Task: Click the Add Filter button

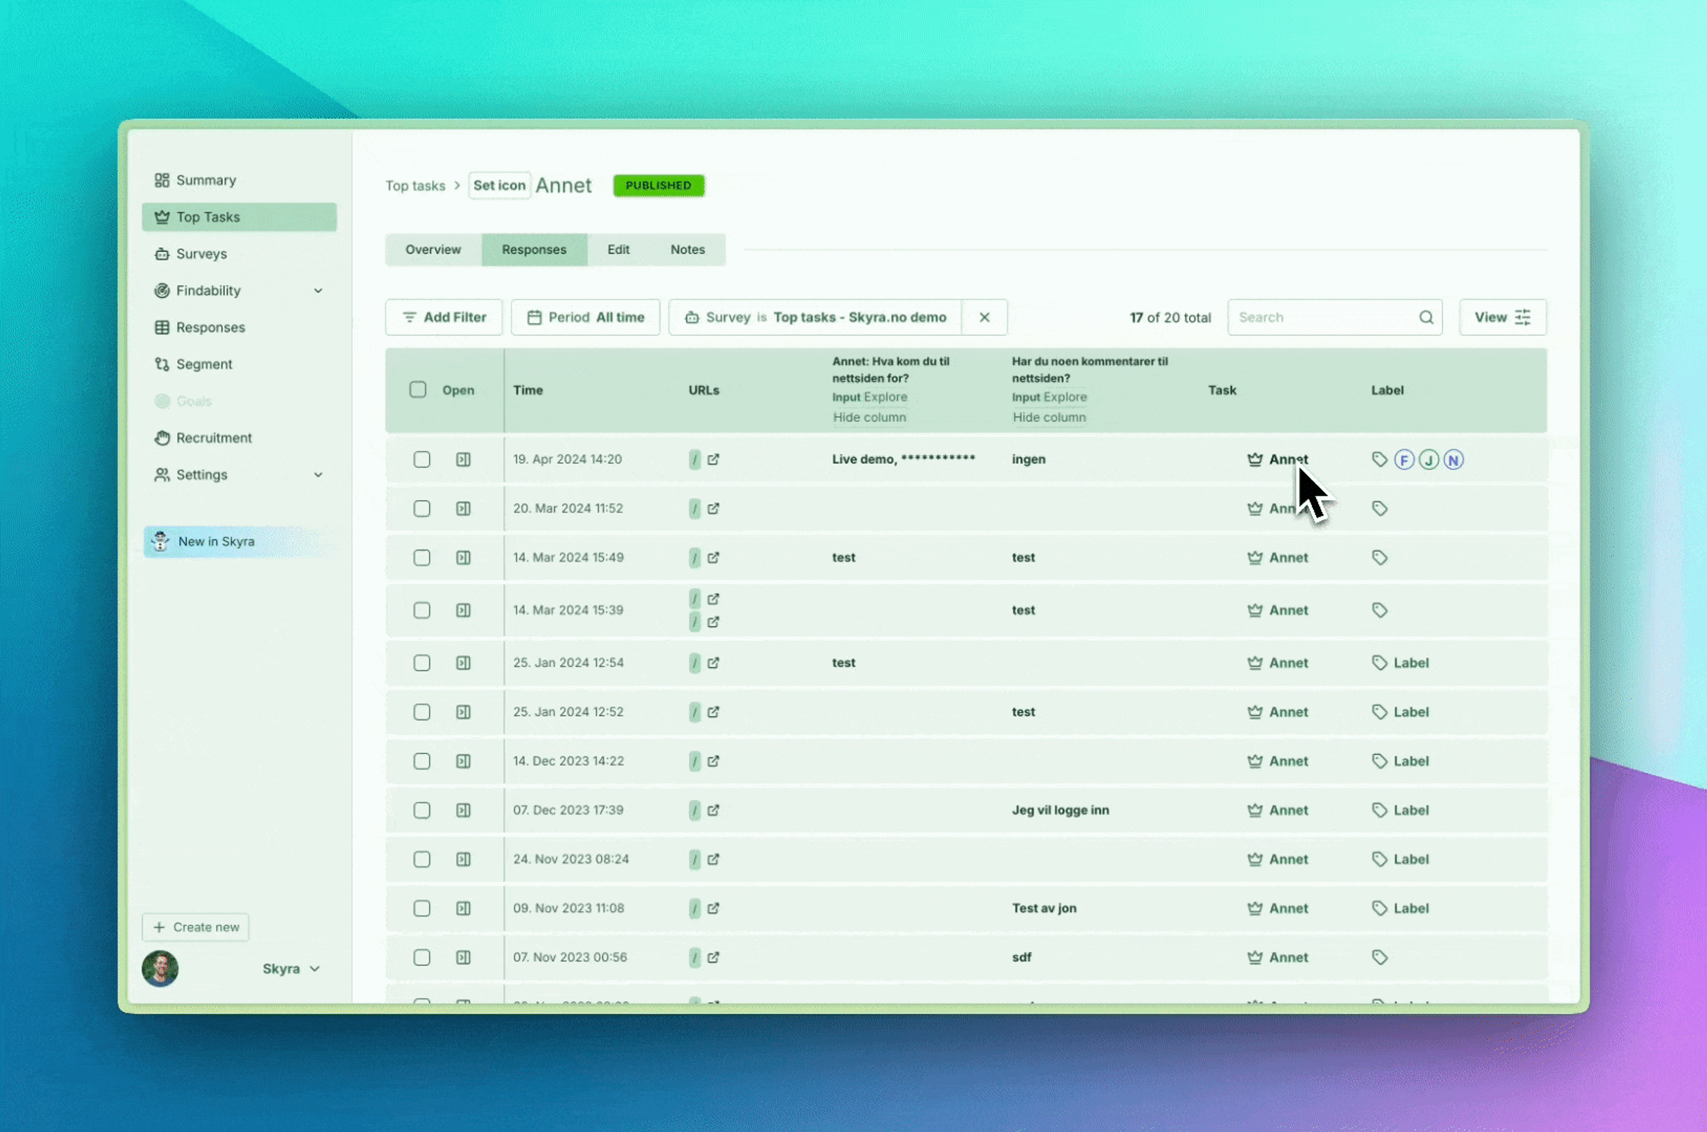Action: coord(443,317)
